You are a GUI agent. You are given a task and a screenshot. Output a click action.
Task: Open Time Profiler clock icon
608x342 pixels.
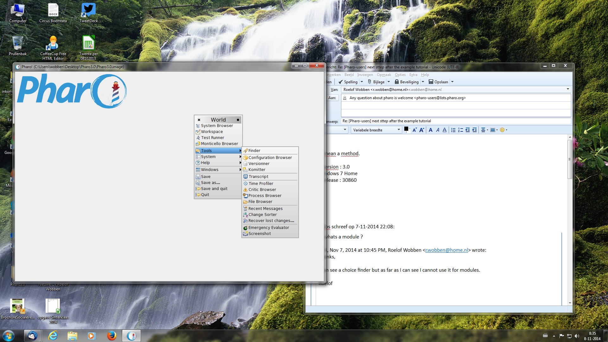(x=245, y=184)
